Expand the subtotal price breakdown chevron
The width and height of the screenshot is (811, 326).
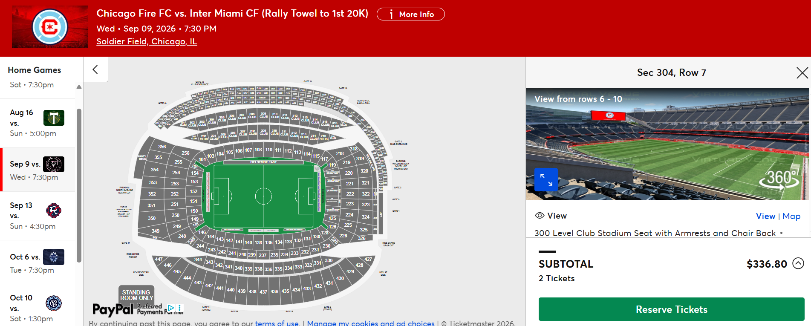(798, 263)
